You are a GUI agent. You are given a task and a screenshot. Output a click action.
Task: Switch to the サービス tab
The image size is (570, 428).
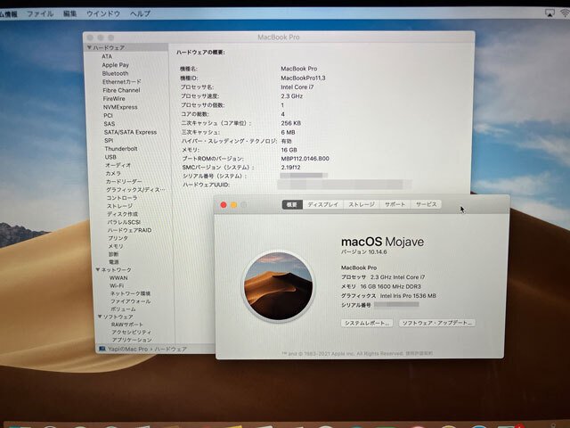click(427, 204)
